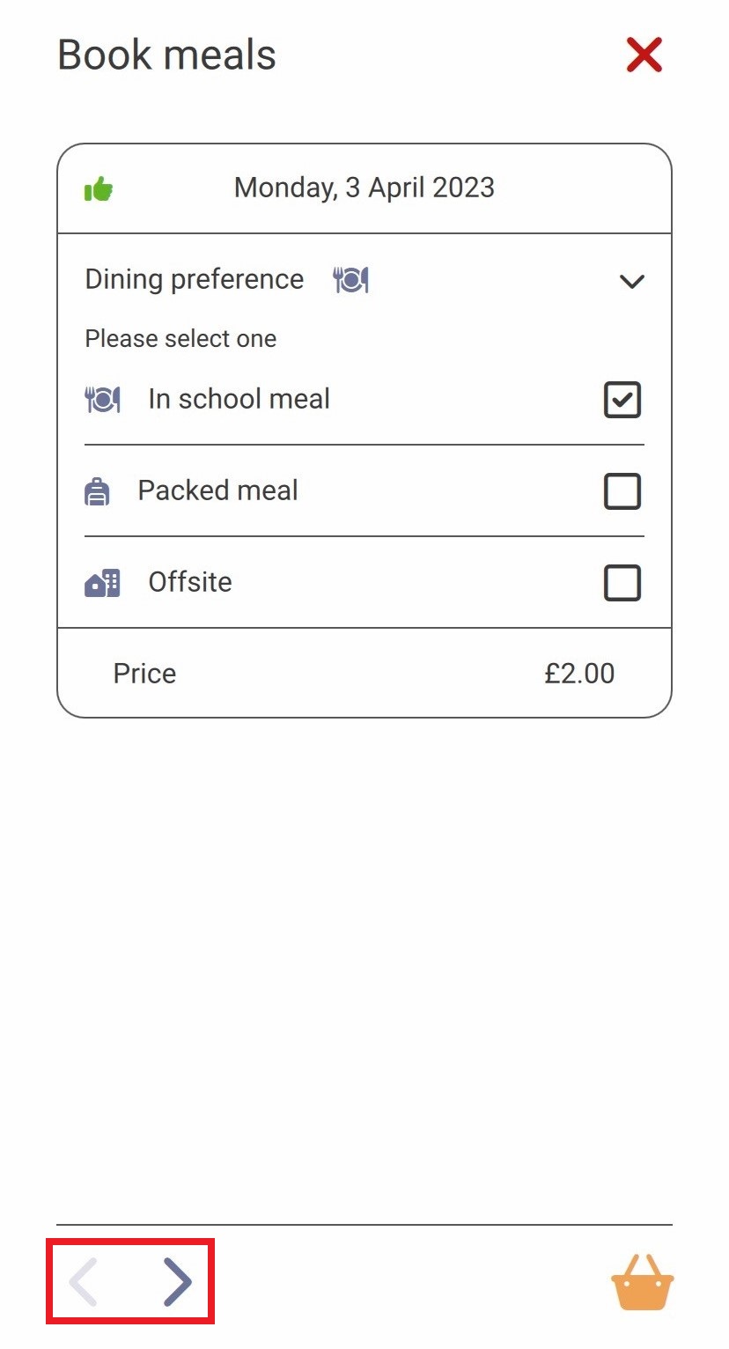This screenshot has width=729, height=1349.
Task: Click the plate icon beside Dining preference
Action: tap(350, 280)
